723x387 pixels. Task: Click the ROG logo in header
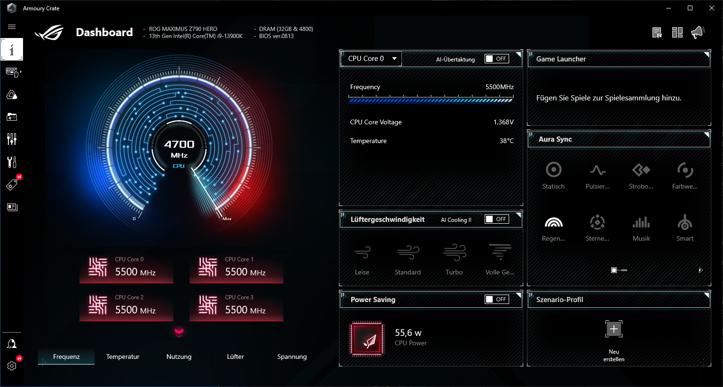(x=49, y=32)
